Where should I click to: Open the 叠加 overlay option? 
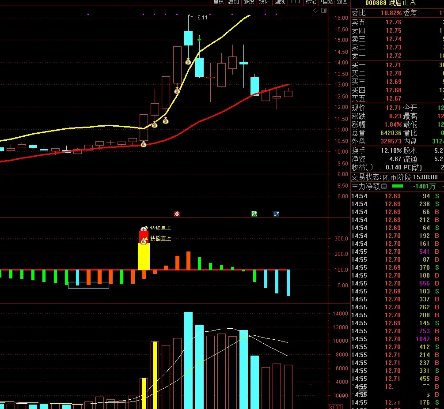click(233, 2)
